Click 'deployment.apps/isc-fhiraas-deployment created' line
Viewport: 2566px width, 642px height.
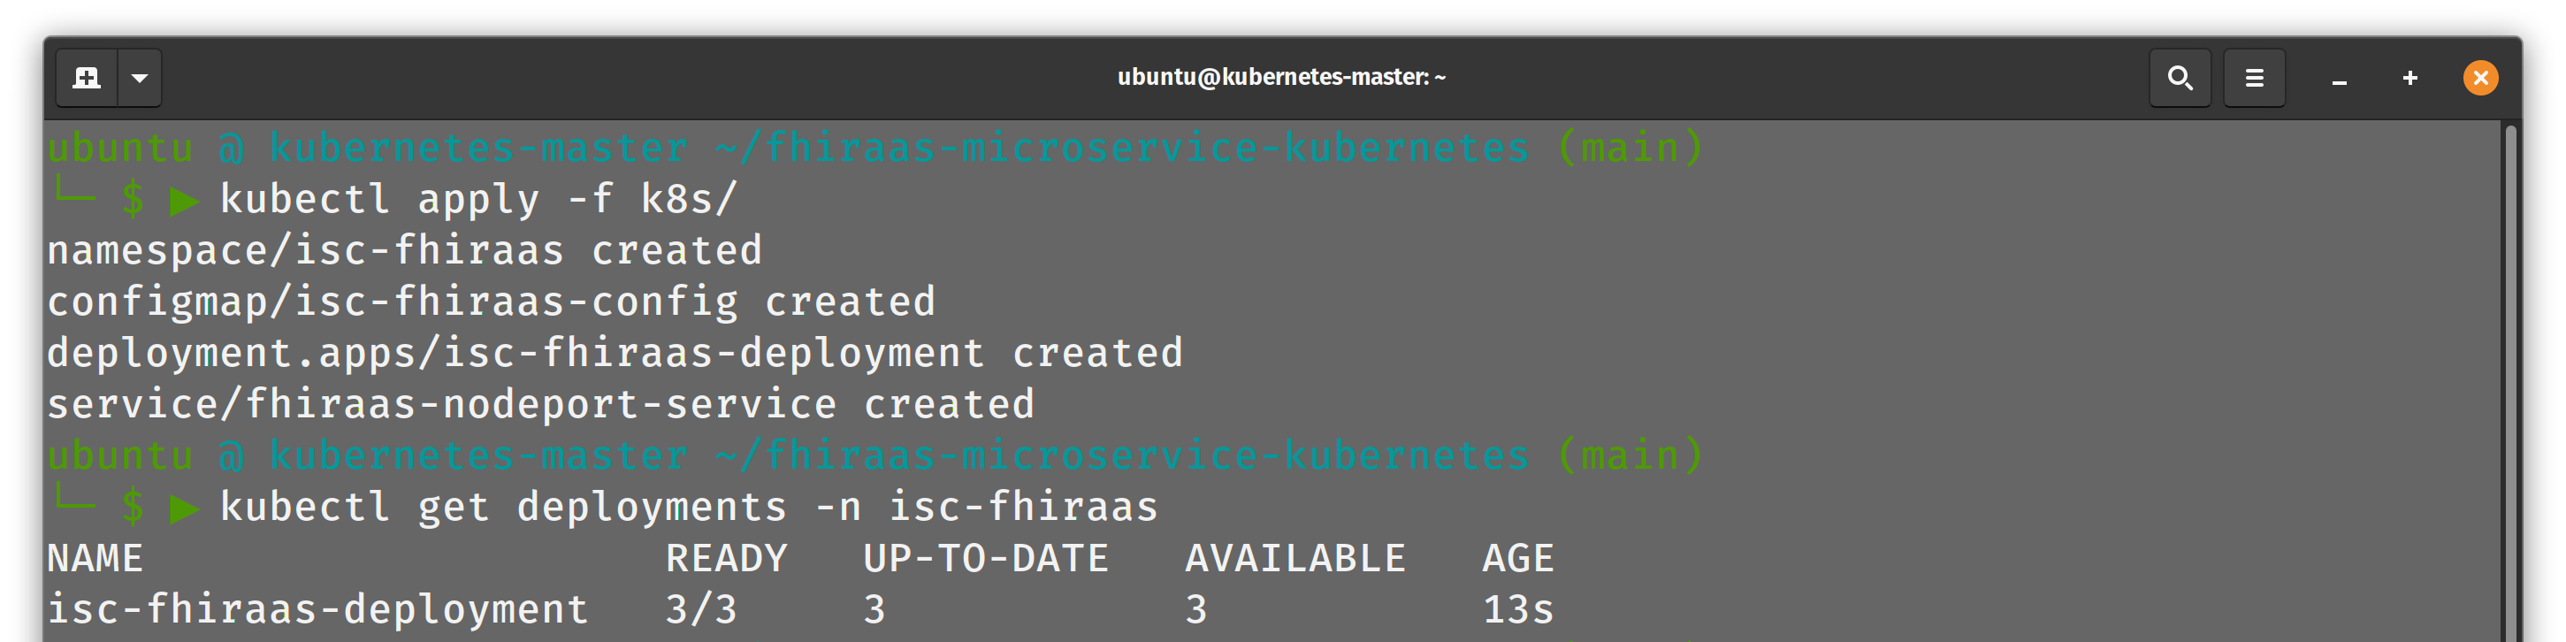[615, 354]
